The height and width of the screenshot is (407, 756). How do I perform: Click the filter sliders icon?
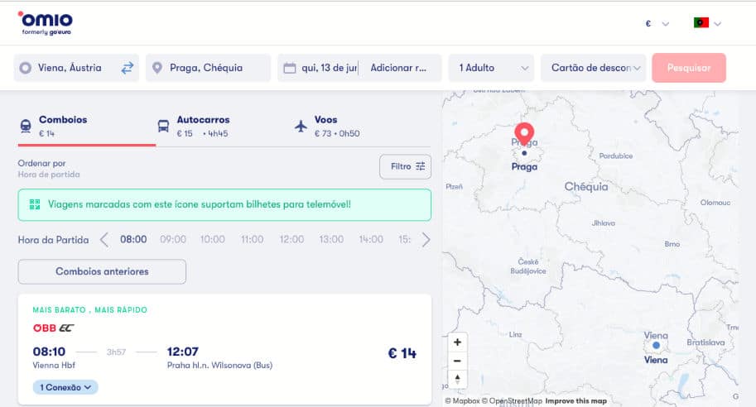421,166
